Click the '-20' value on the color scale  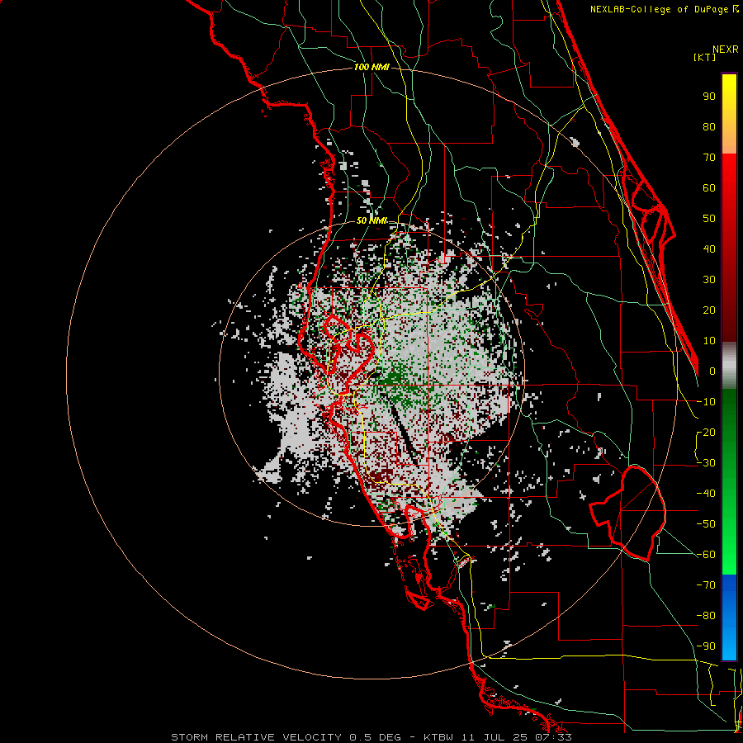point(706,433)
